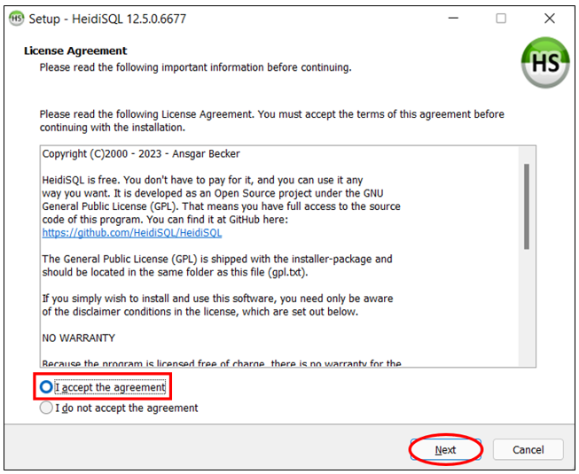Click the license text scrollbar thumb

click(526, 206)
